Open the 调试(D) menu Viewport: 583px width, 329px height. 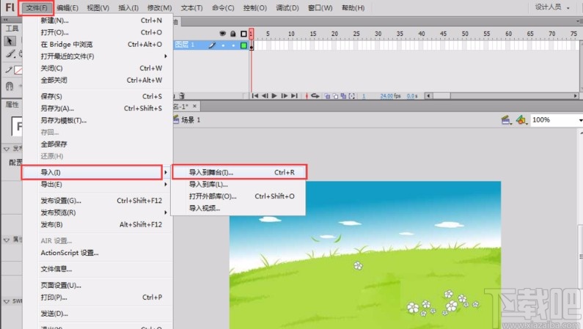click(x=287, y=7)
